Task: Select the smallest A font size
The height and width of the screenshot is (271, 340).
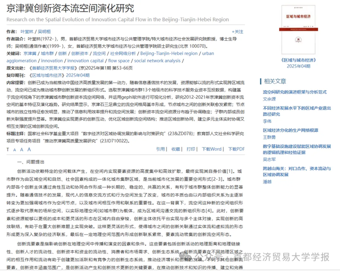Action: pyautogui.click(x=16, y=149)
